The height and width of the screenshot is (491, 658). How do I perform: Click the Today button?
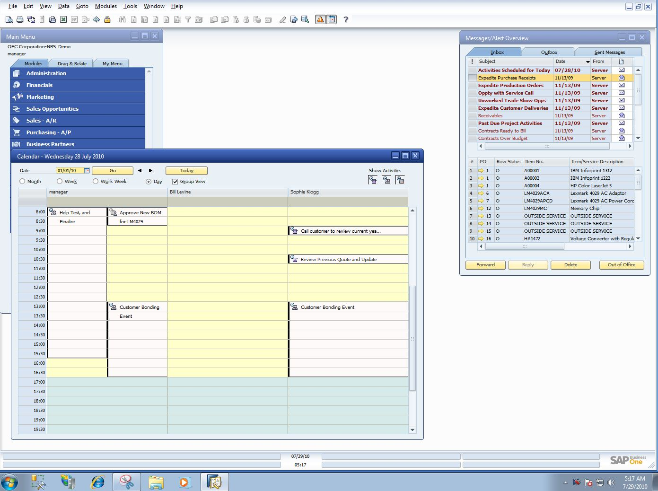pyautogui.click(x=186, y=171)
